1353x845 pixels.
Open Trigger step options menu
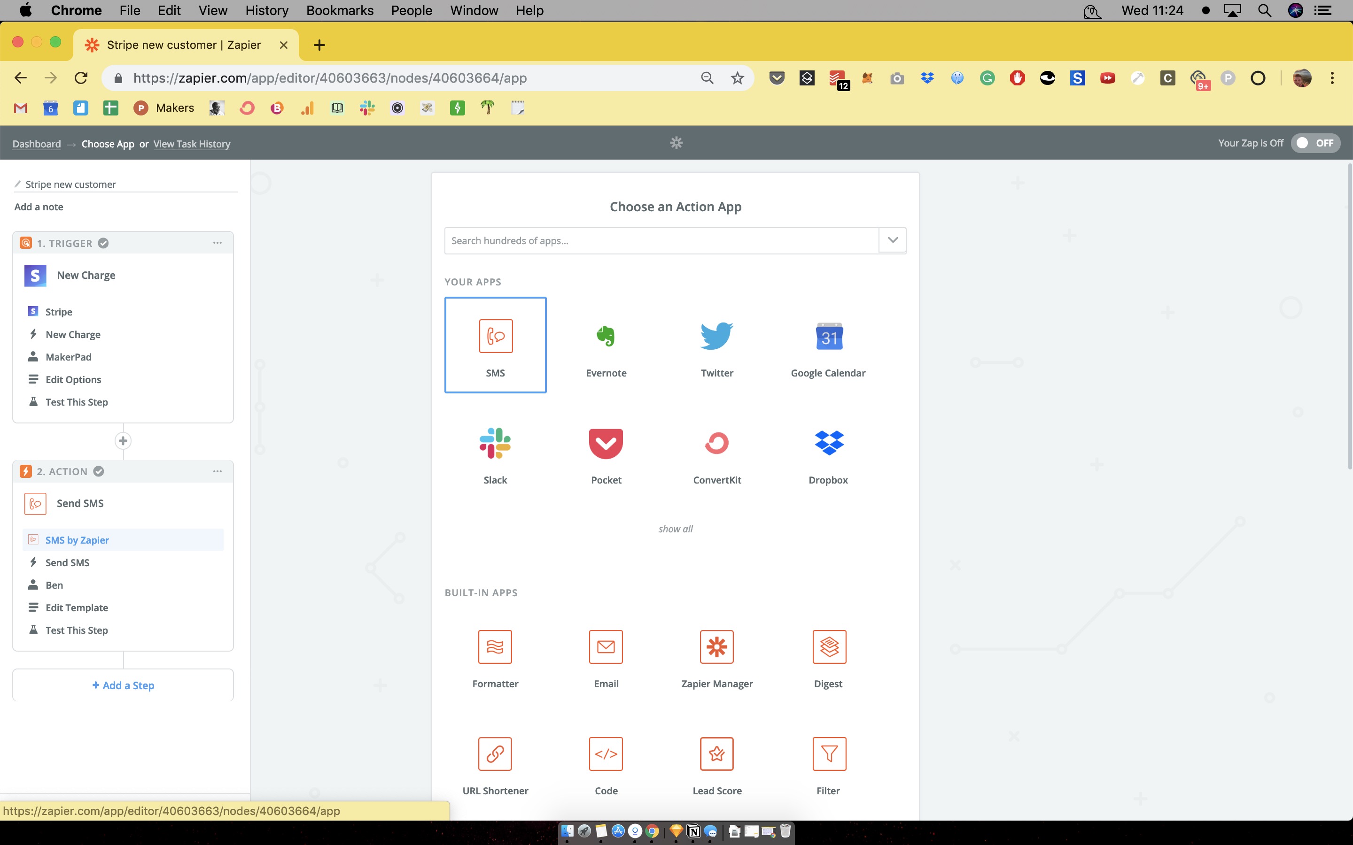click(218, 243)
